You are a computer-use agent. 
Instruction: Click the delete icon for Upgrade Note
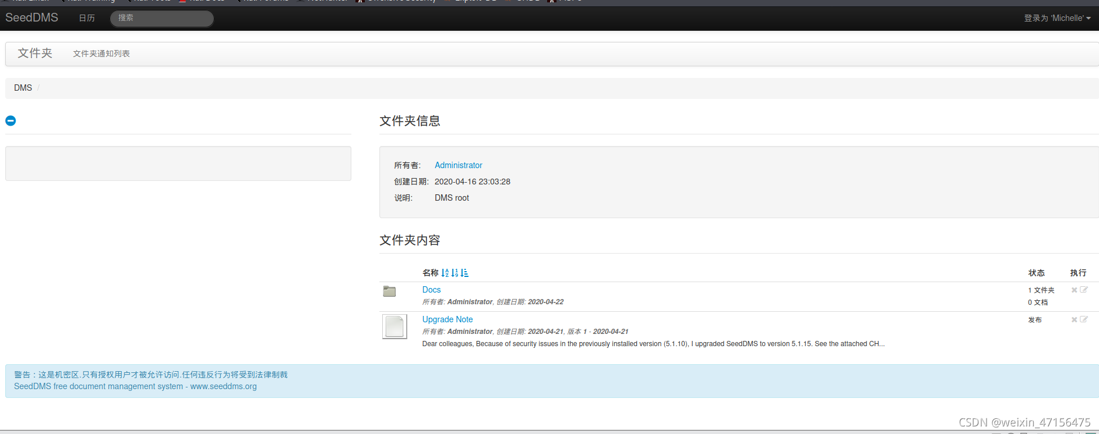(1074, 319)
